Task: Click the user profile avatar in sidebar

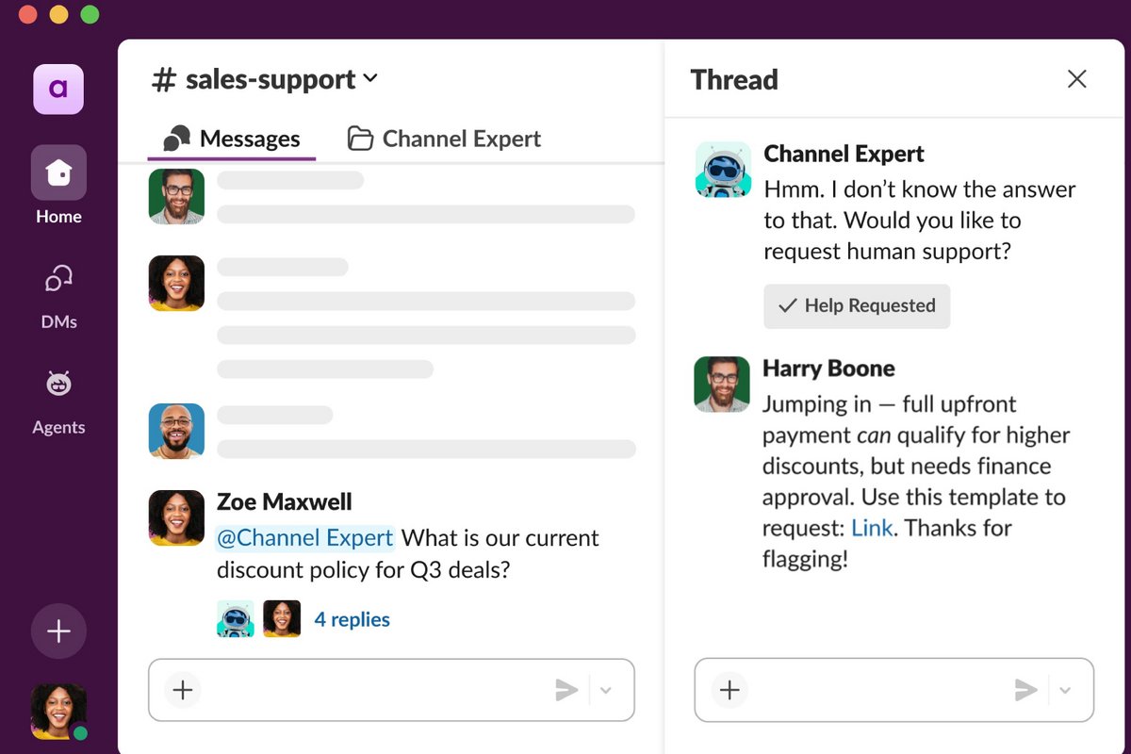Action: 58,709
